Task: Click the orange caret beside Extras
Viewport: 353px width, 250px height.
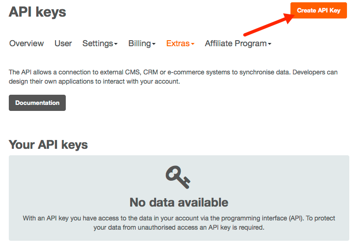Action: 193,44
